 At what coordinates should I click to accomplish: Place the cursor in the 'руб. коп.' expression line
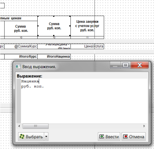[32, 86]
